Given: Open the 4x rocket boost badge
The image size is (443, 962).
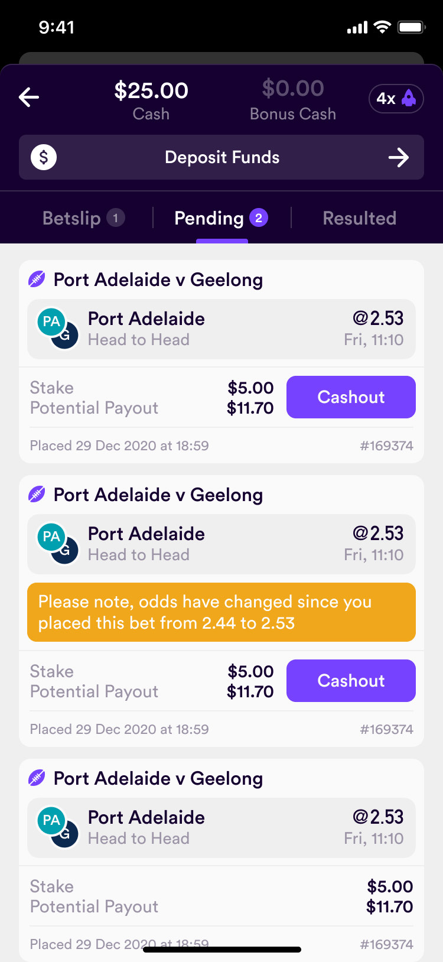Looking at the screenshot, I should pos(396,98).
